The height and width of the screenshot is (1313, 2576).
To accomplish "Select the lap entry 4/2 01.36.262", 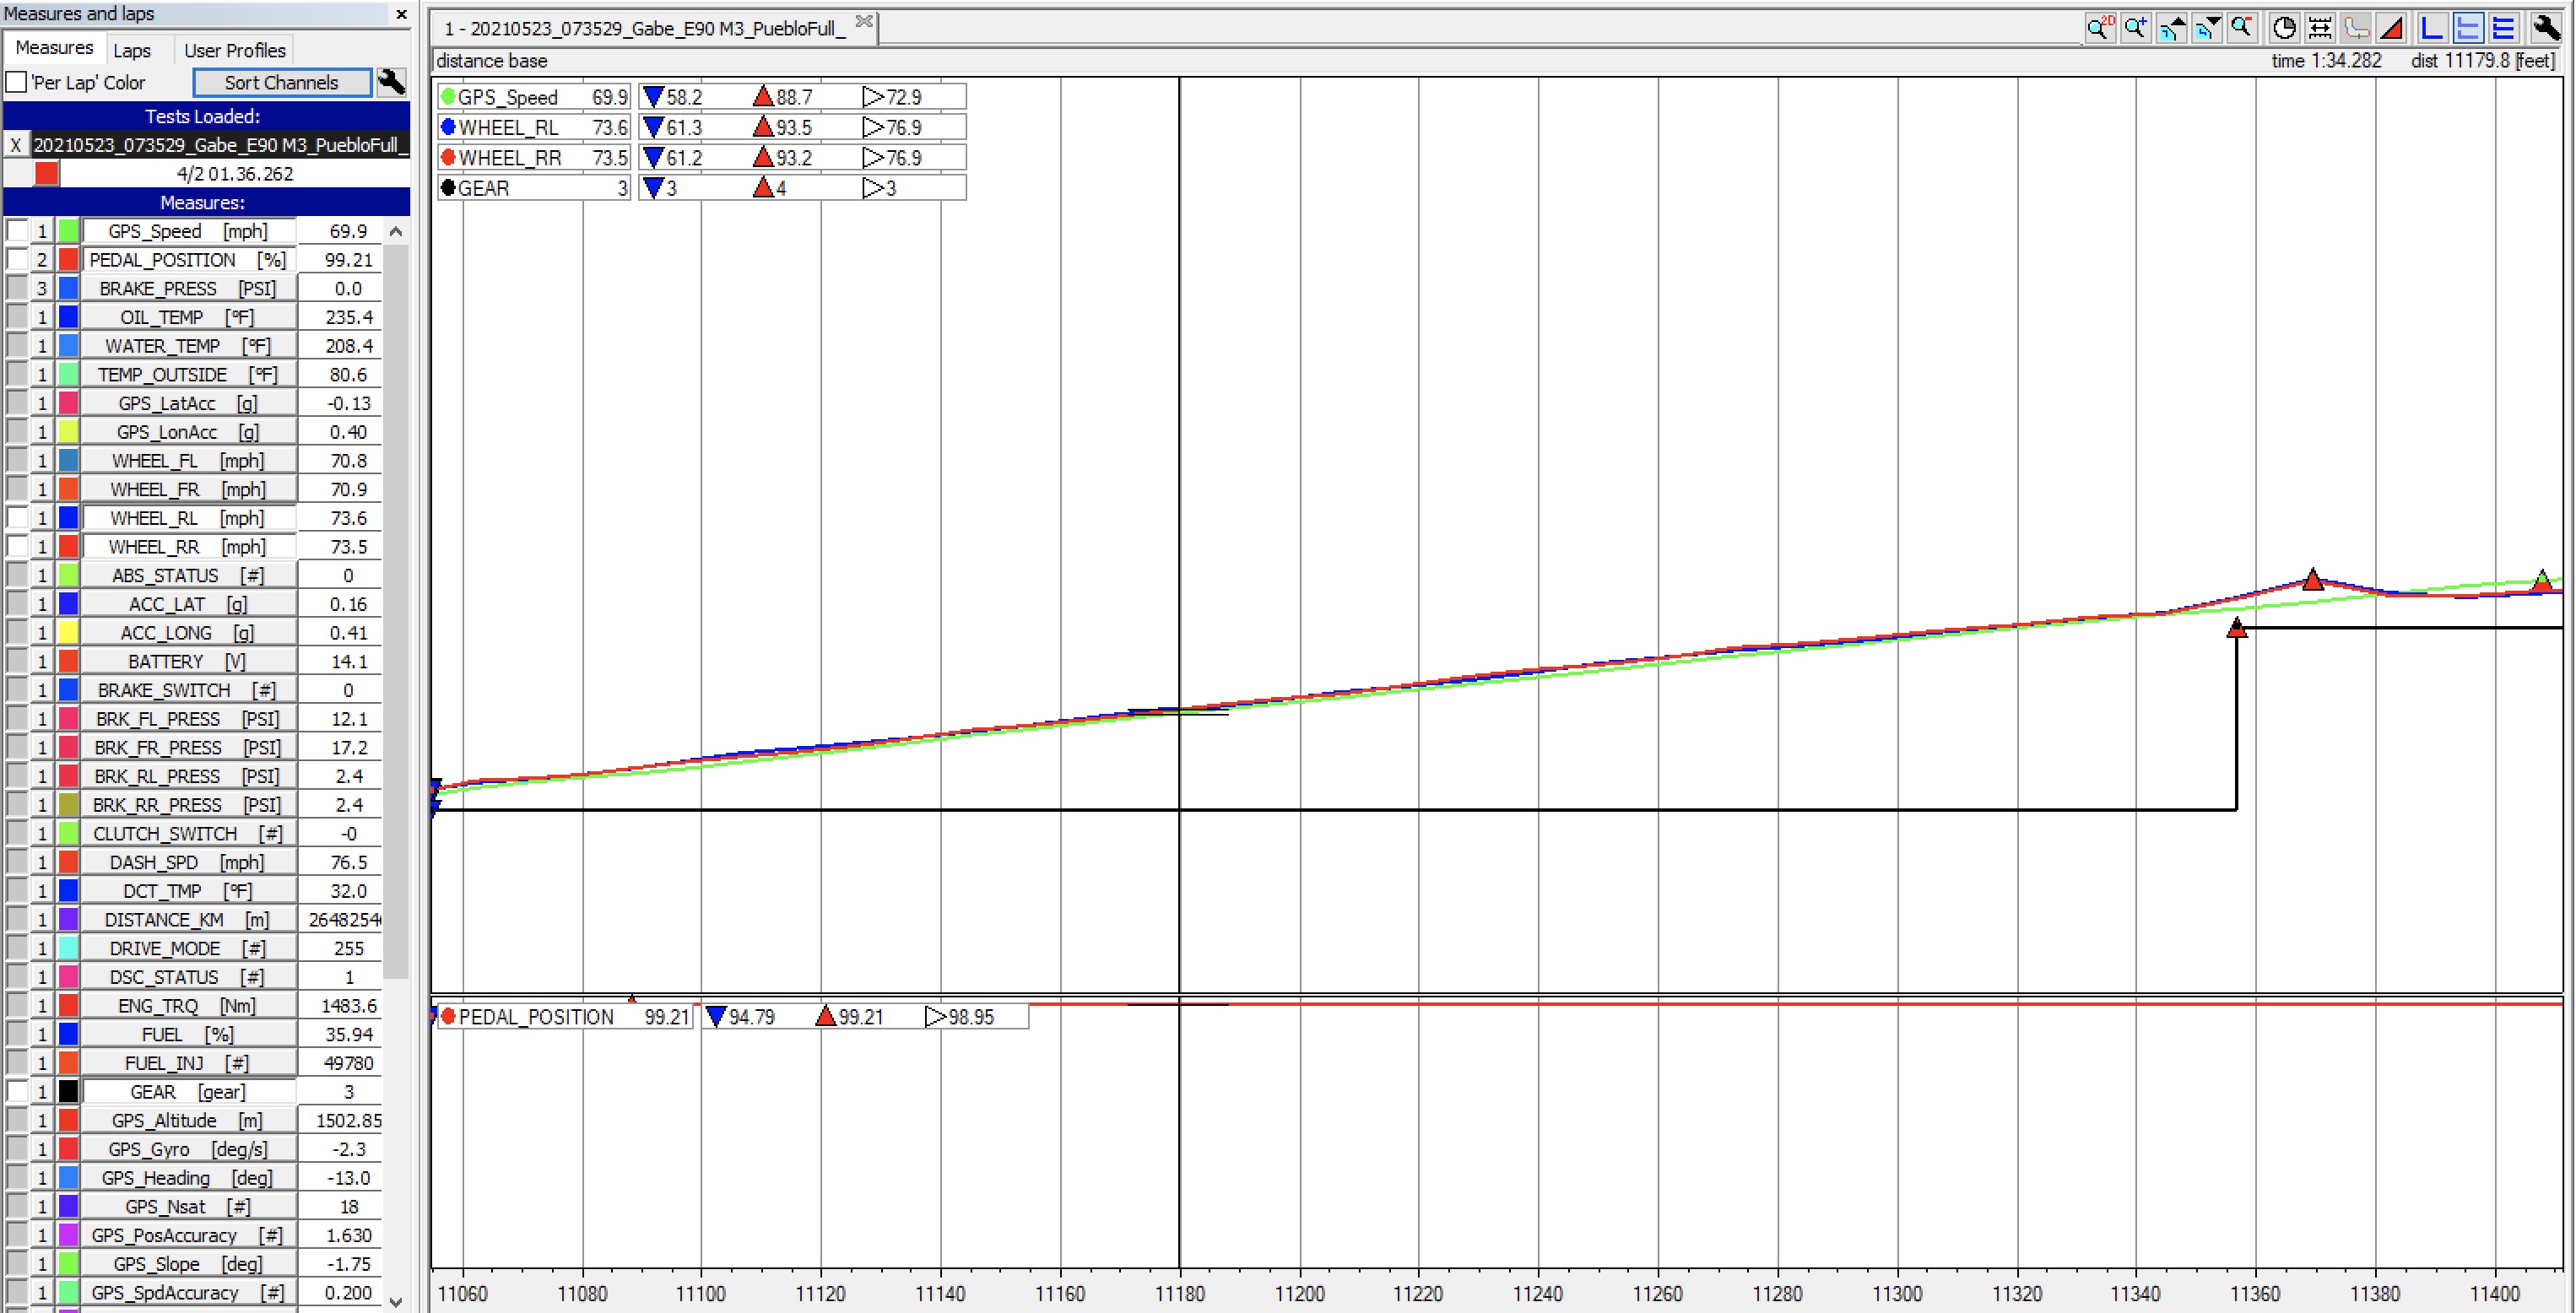I will coord(235,174).
